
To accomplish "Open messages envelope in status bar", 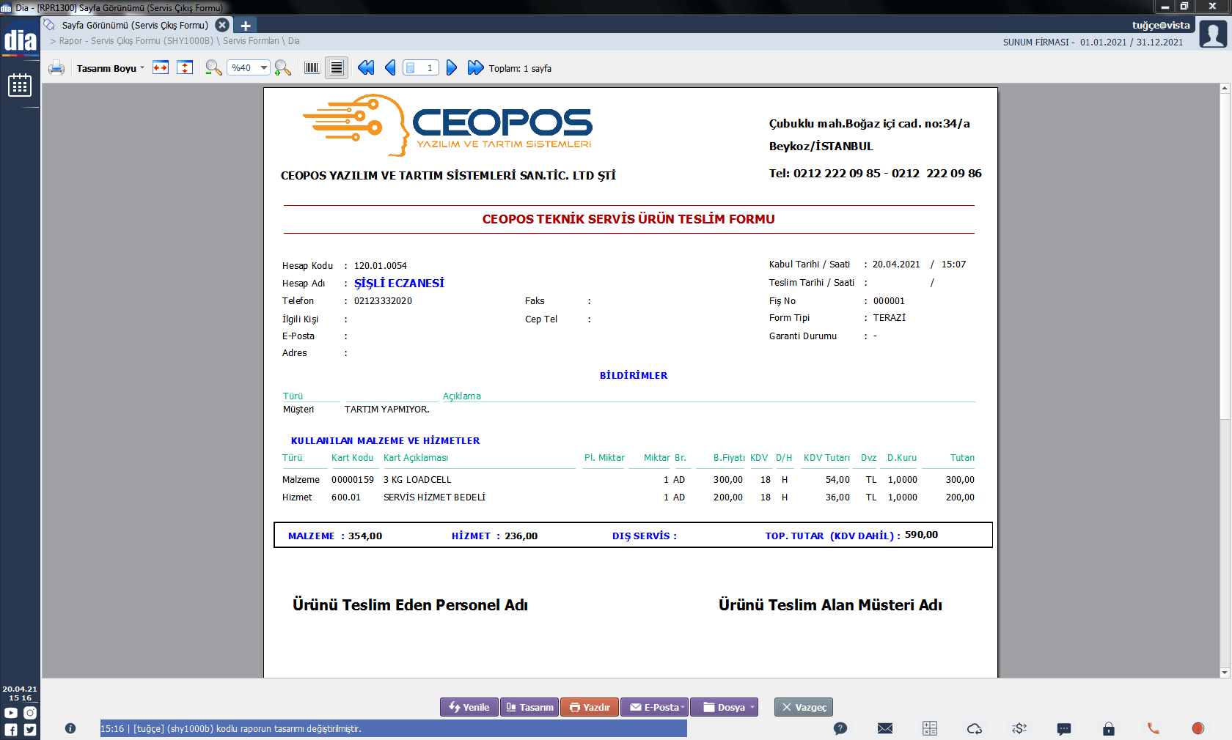I will click(x=885, y=728).
